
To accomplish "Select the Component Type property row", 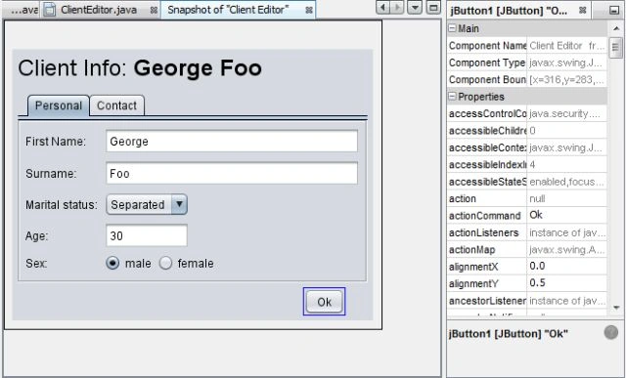I will click(527, 63).
